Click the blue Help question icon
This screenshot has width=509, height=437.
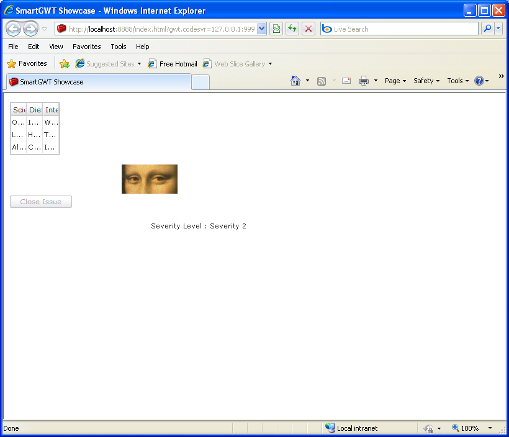tap(479, 81)
